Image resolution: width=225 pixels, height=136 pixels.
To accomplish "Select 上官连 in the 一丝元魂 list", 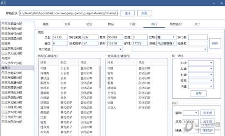I will point(136,93).
